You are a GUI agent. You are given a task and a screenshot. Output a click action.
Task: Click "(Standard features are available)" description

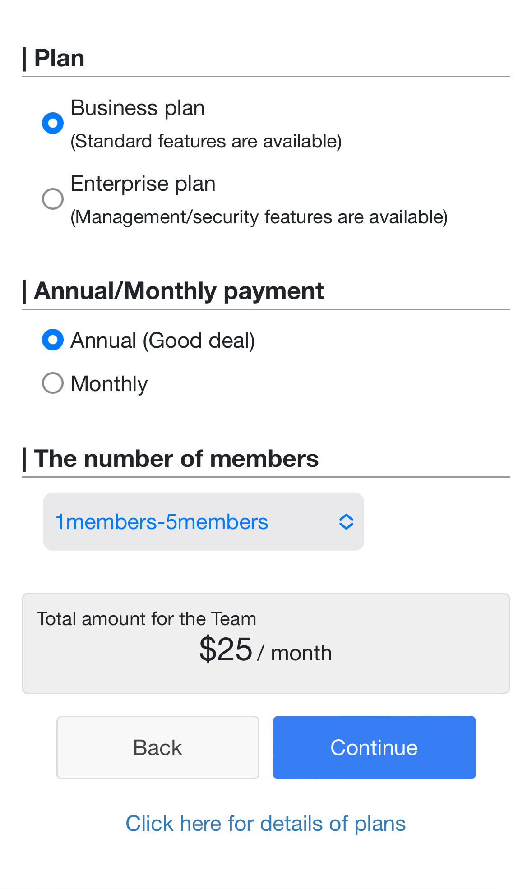pyautogui.click(x=206, y=141)
